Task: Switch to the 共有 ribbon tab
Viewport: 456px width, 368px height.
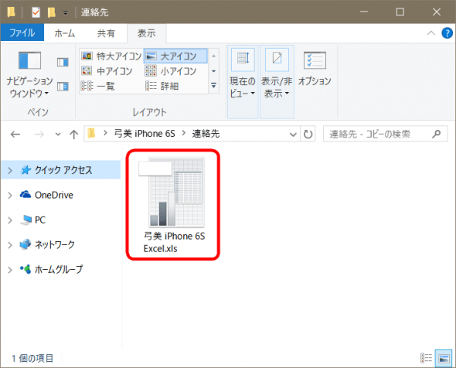Action: tap(106, 33)
